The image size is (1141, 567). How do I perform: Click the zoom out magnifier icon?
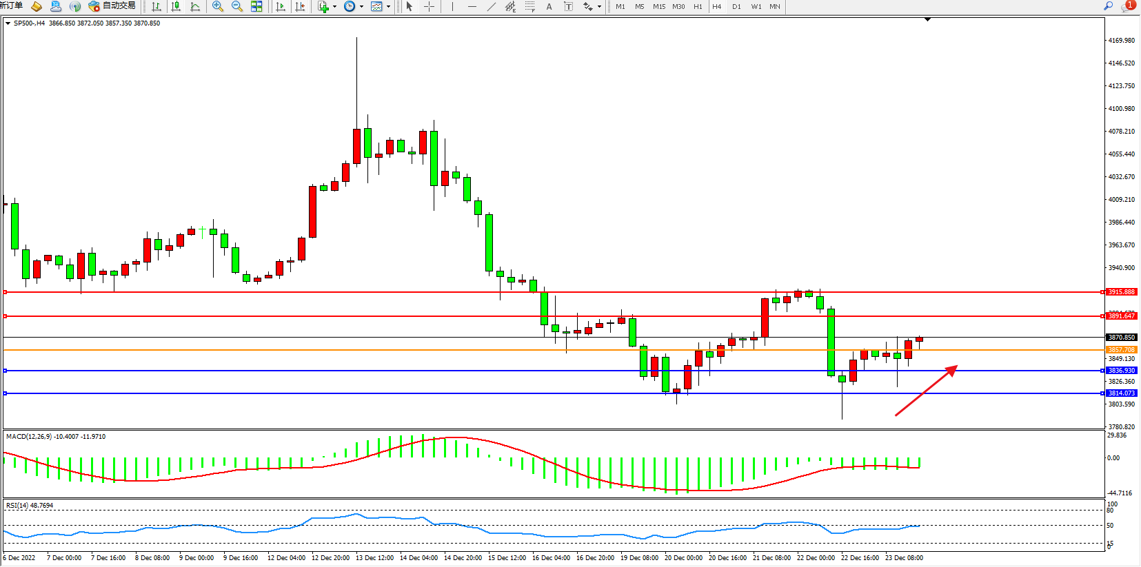237,6
